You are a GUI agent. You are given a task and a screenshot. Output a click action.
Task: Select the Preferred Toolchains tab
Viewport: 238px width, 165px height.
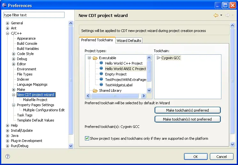point(97,40)
